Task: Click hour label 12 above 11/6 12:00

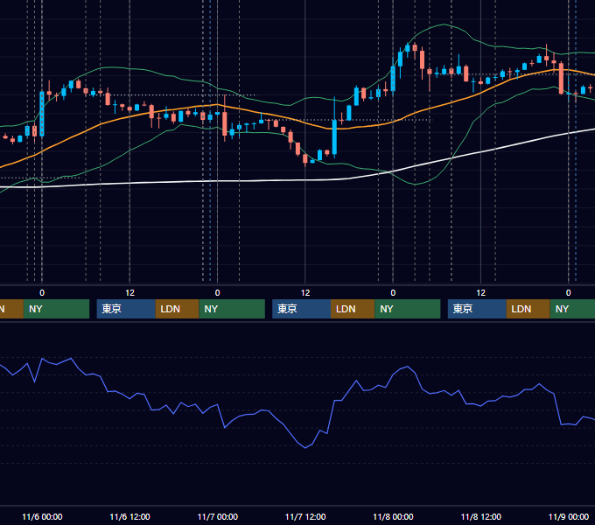Action: tap(129, 293)
